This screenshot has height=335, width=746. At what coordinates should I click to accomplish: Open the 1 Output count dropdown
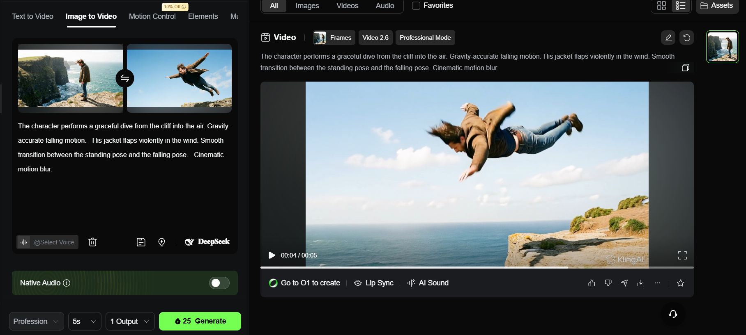click(x=130, y=321)
